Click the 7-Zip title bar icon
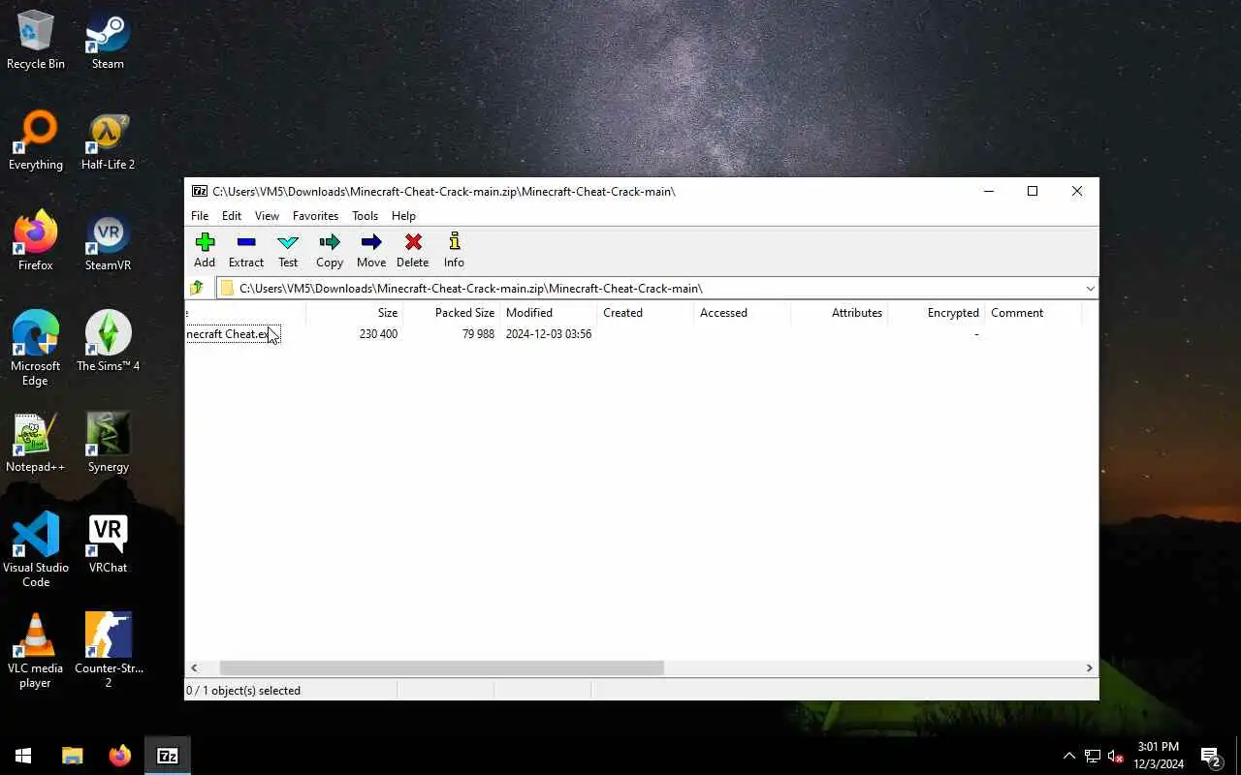 200,191
